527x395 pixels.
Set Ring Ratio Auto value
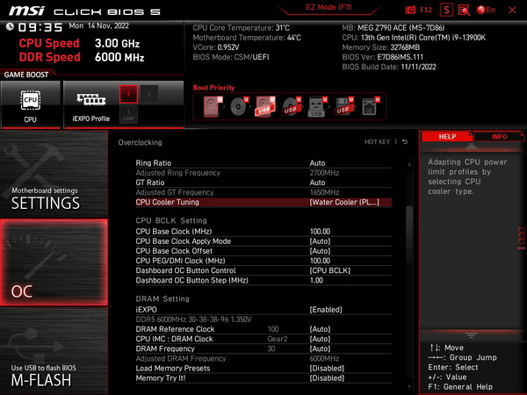click(317, 163)
